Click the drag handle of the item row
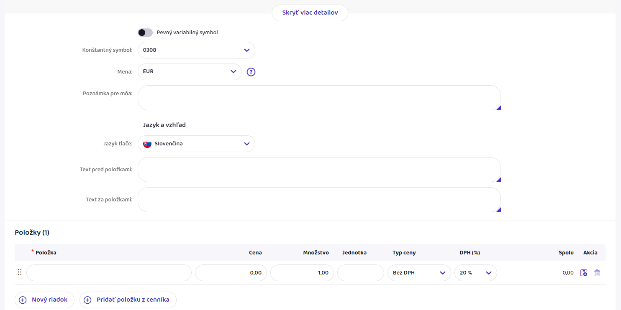Image resolution: width=621 pixels, height=310 pixels. (x=20, y=272)
